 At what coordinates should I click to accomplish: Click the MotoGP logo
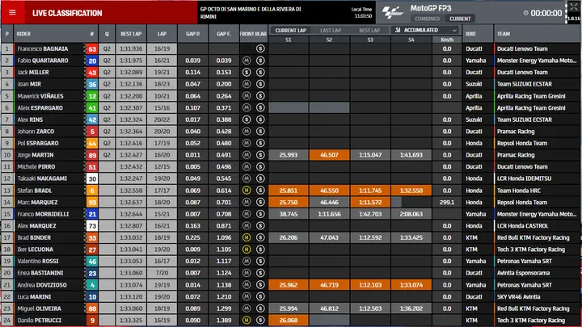(x=393, y=12)
